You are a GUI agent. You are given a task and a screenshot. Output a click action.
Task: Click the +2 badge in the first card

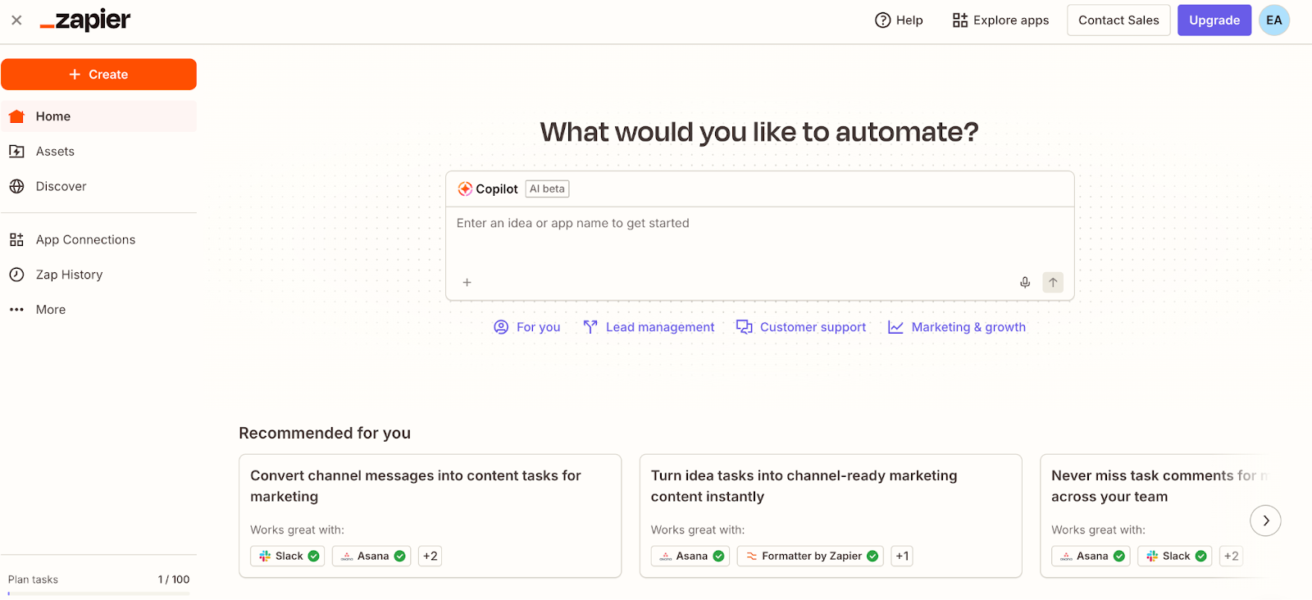pos(430,556)
